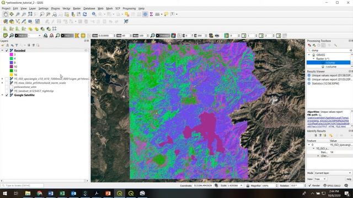
Task: Click the Refresh map icon
Action: pyautogui.click(x=85, y=14)
